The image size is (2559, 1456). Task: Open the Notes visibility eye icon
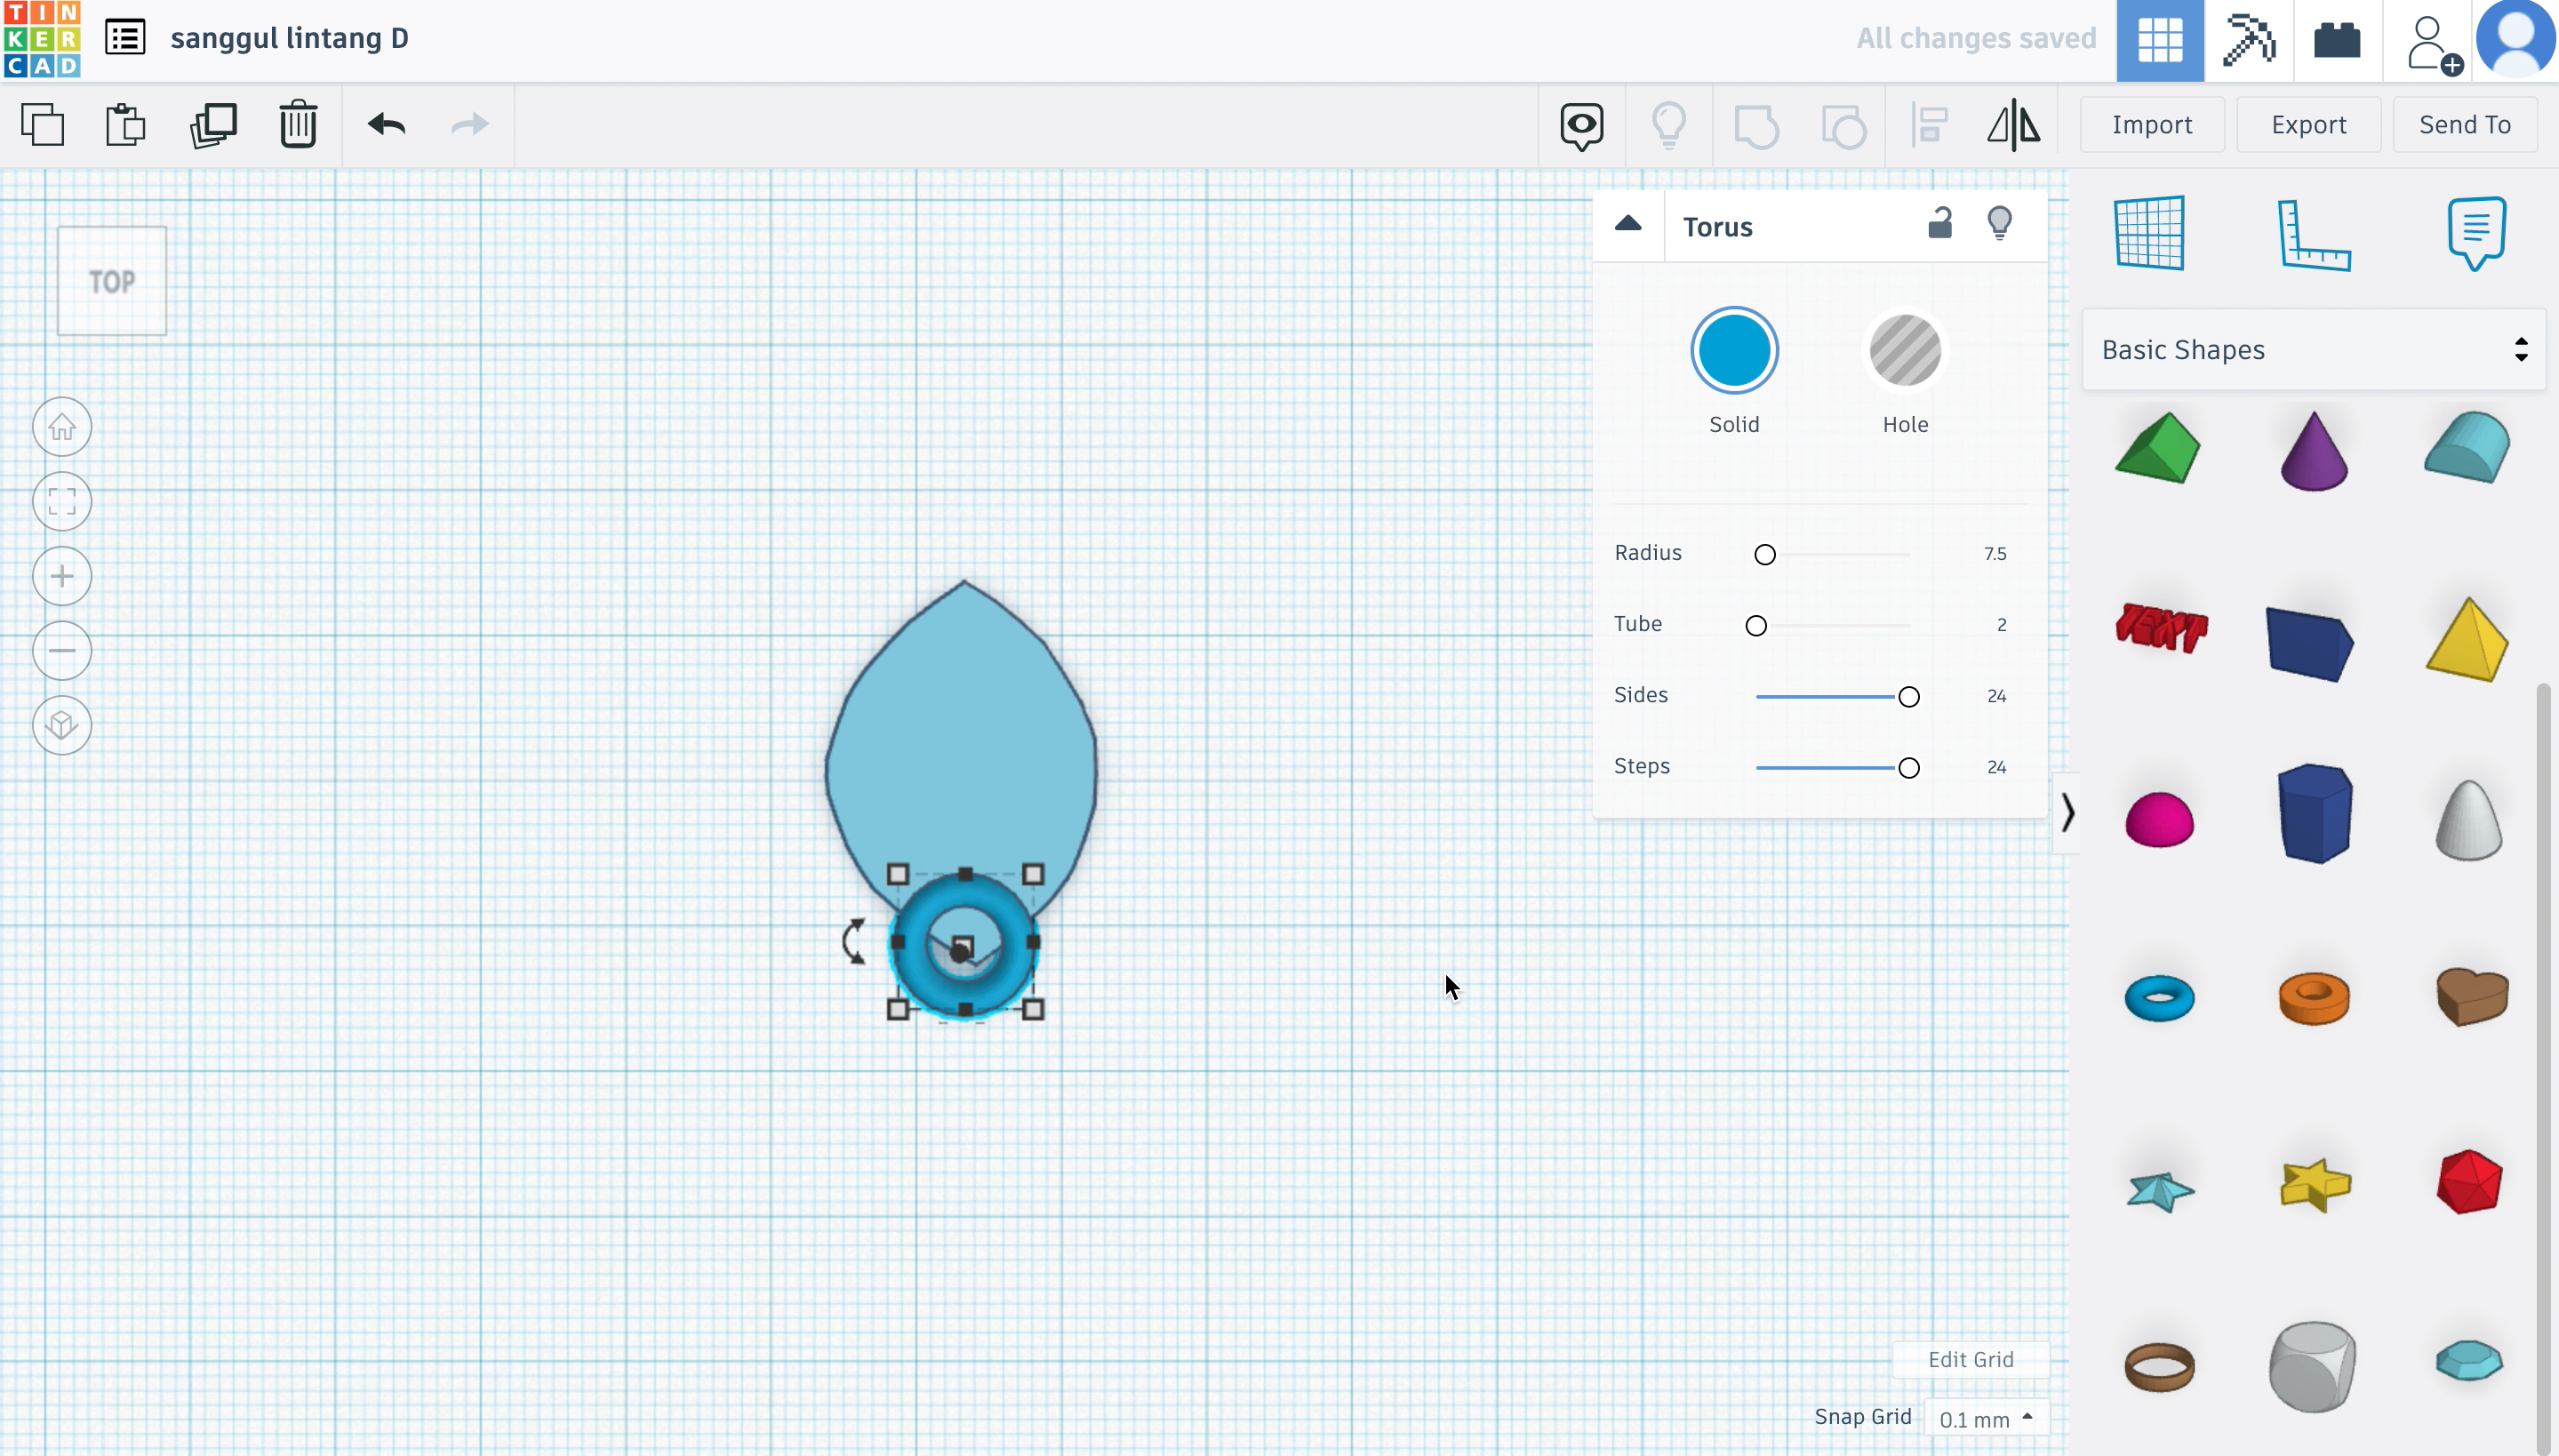tap(1582, 126)
